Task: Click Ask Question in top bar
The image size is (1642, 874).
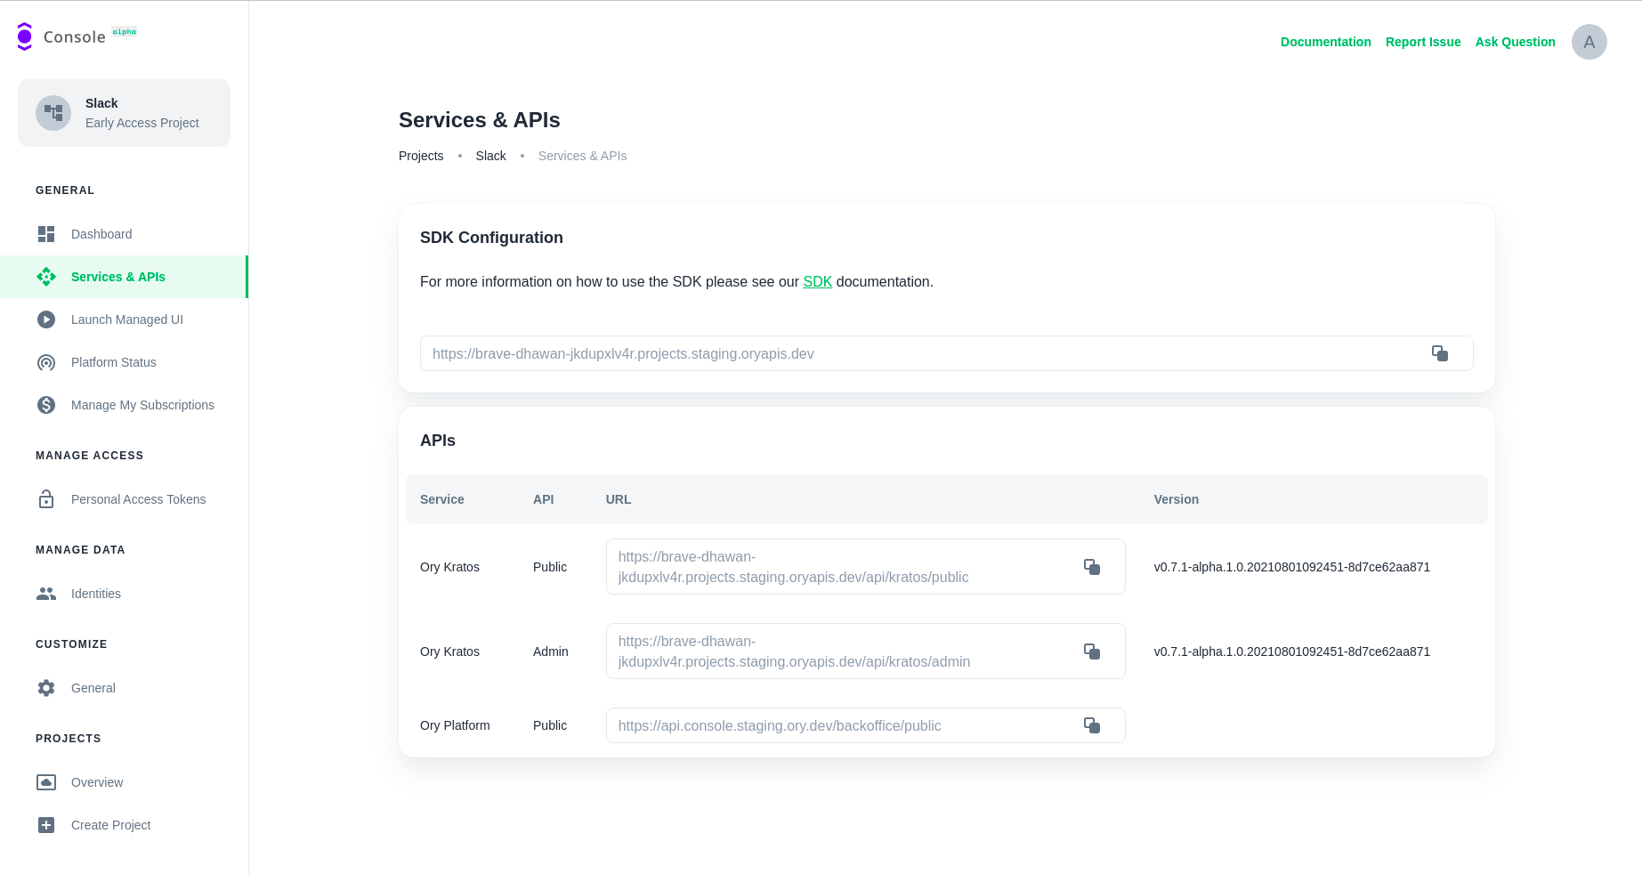Action: (x=1515, y=42)
